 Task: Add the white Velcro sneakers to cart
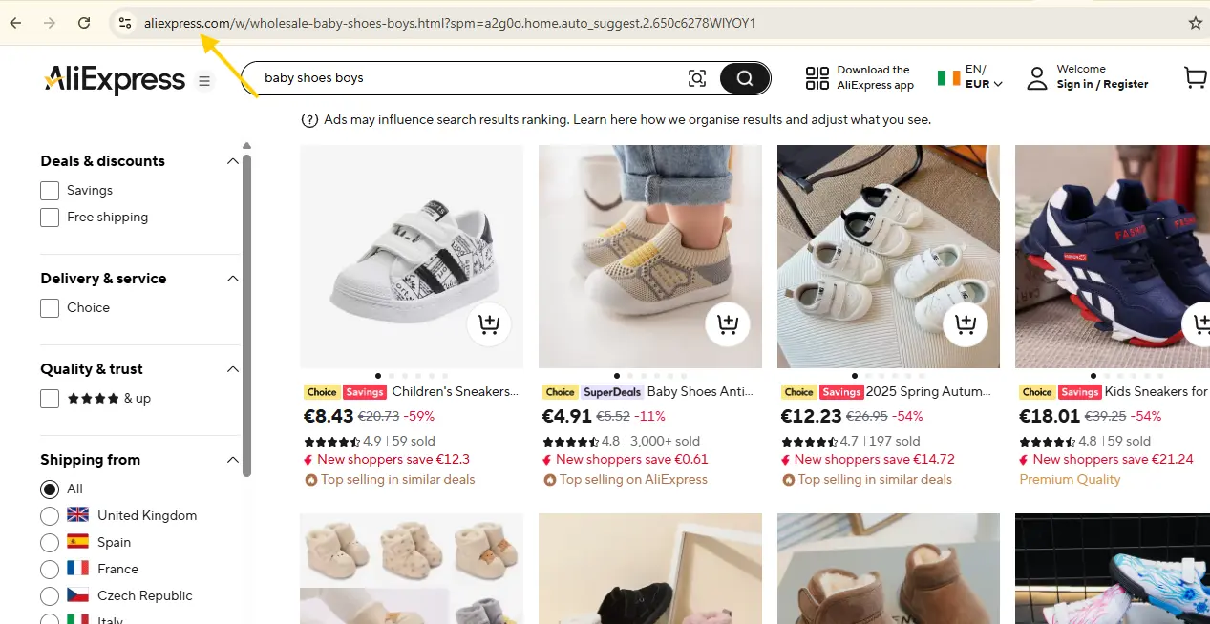coord(489,324)
